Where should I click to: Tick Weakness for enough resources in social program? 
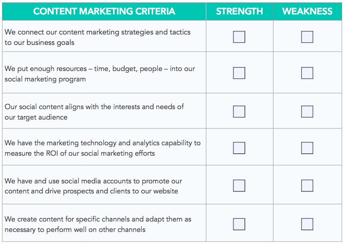[x=307, y=73]
